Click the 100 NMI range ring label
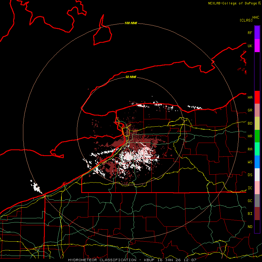The width and height of the screenshot is (262, 262). click(131, 23)
